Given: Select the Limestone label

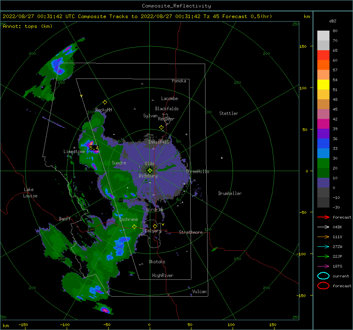Looking at the screenshot, I should click(x=74, y=151).
